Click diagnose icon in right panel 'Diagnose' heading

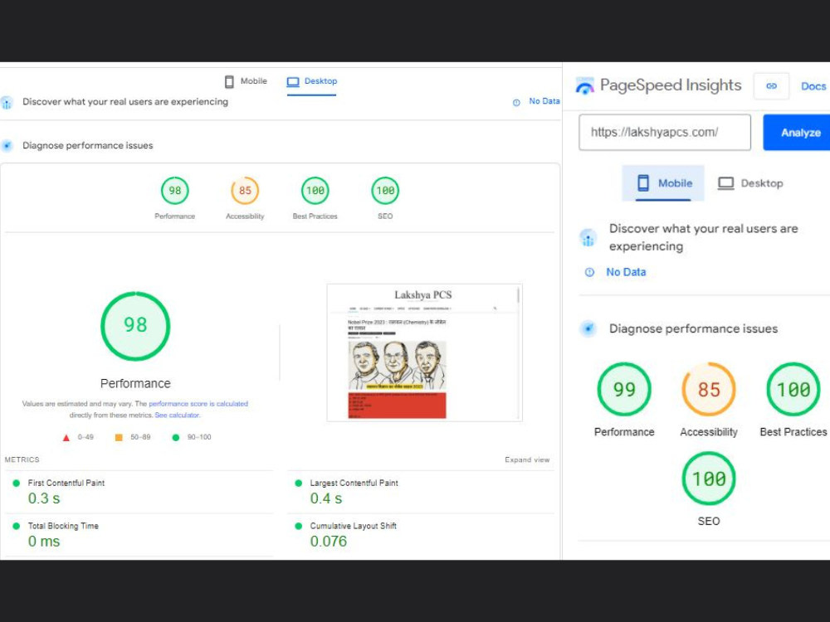click(x=588, y=328)
